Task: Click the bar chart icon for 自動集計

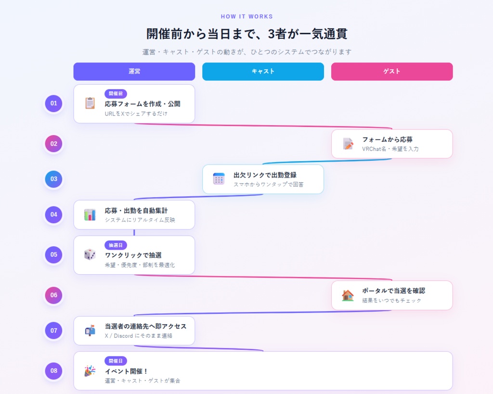Action: click(x=90, y=215)
